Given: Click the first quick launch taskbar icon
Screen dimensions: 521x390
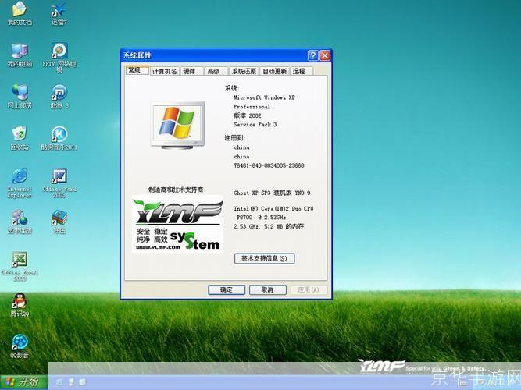Looking at the screenshot, I should (59, 381).
